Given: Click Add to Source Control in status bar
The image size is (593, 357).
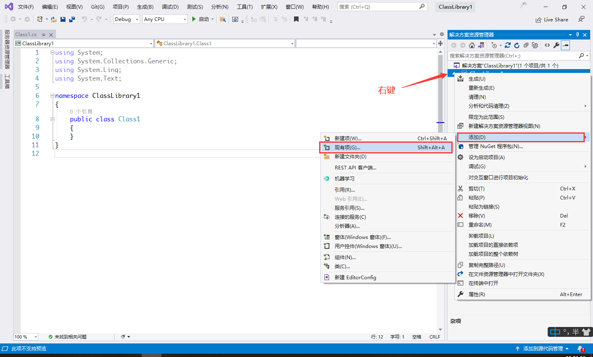Looking at the screenshot, I should (542, 349).
